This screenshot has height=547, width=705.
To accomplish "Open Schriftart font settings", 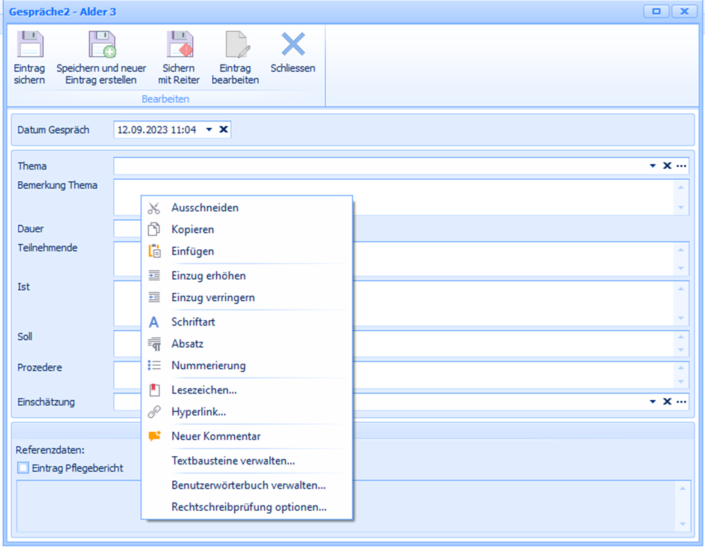I will tap(194, 322).
